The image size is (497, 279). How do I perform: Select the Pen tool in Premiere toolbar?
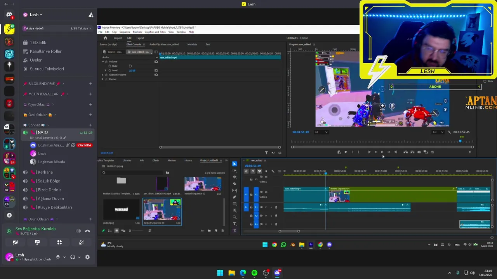pyautogui.click(x=235, y=197)
